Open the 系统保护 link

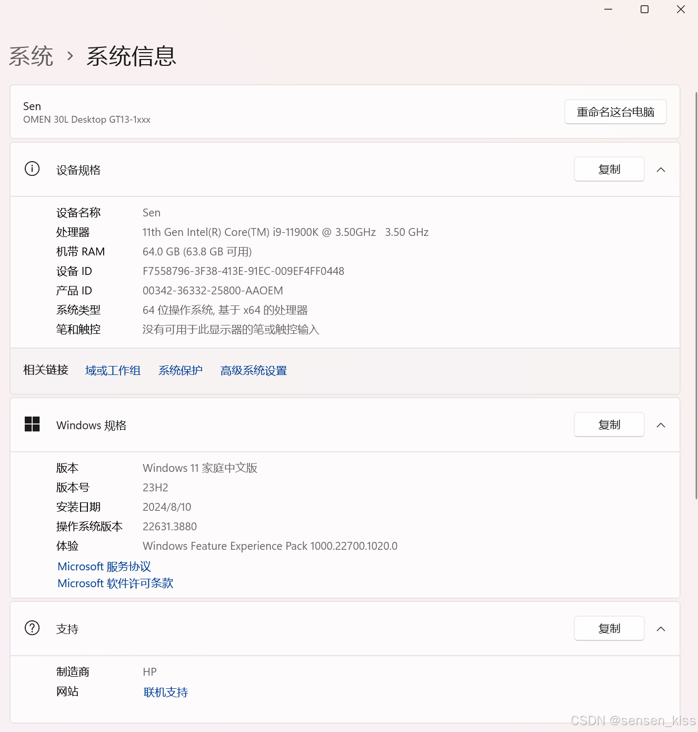181,371
